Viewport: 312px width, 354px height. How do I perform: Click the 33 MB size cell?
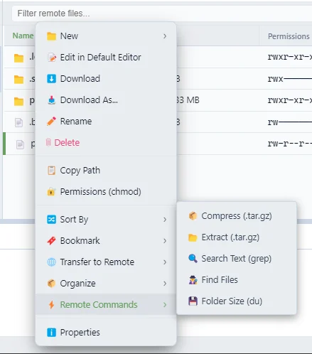[188, 100]
